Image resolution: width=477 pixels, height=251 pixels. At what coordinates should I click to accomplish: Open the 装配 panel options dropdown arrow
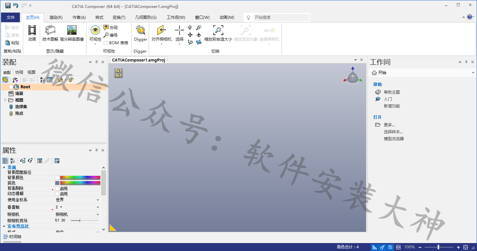tap(90, 62)
